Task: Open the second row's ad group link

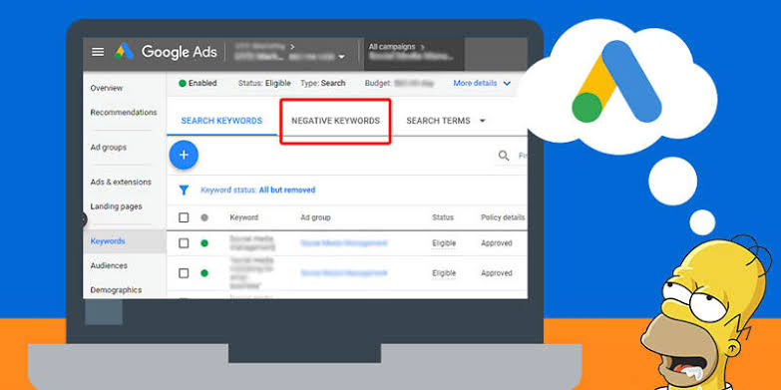Action: click(x=344, y=273)
